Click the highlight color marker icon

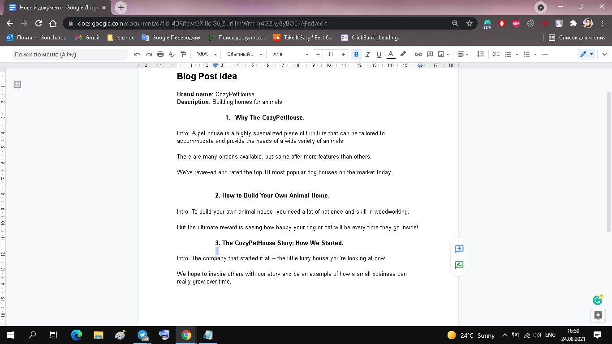click(403, 54)
